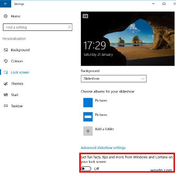Click the Personalisation heading
This screenshot has width=176, height=174.
[14, 39]
